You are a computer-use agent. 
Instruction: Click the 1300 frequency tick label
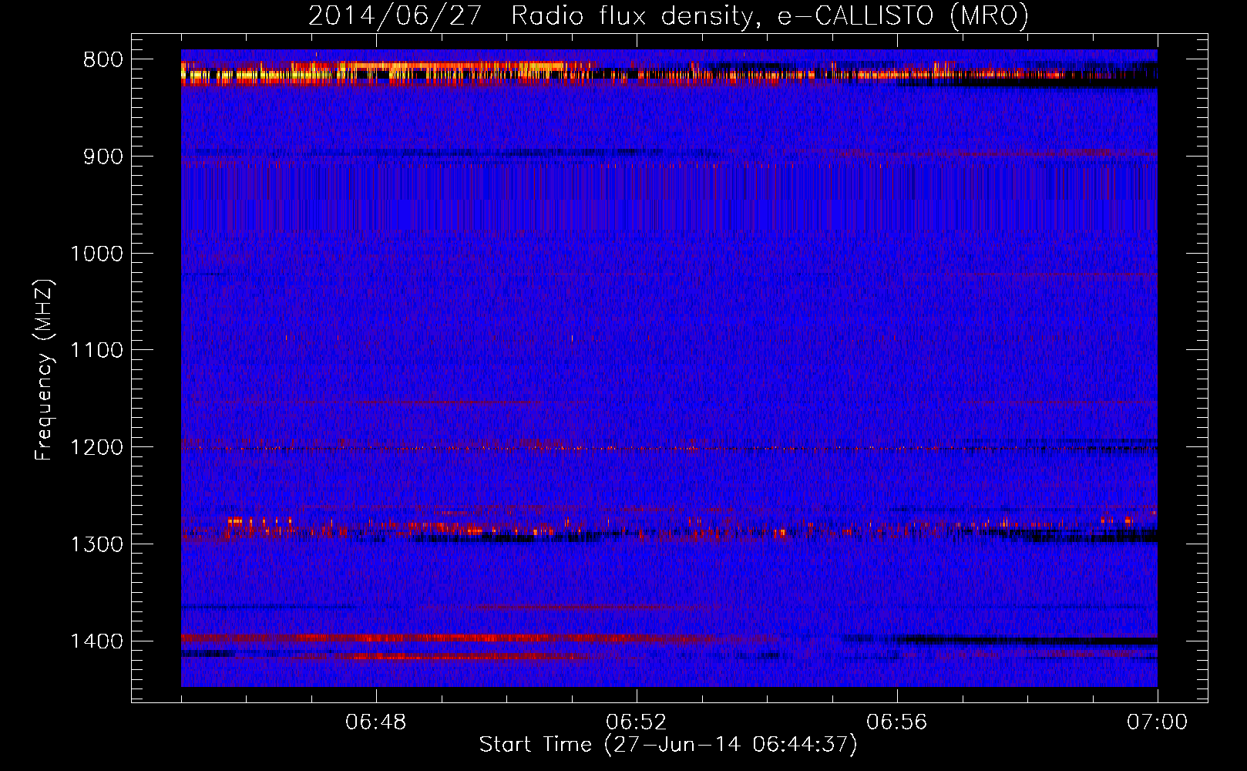pyautogui.click(x=96, y=545)
